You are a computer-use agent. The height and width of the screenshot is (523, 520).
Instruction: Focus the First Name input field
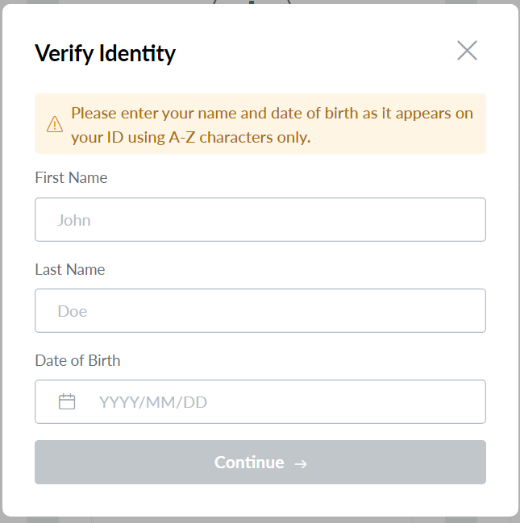pos(260,219)
